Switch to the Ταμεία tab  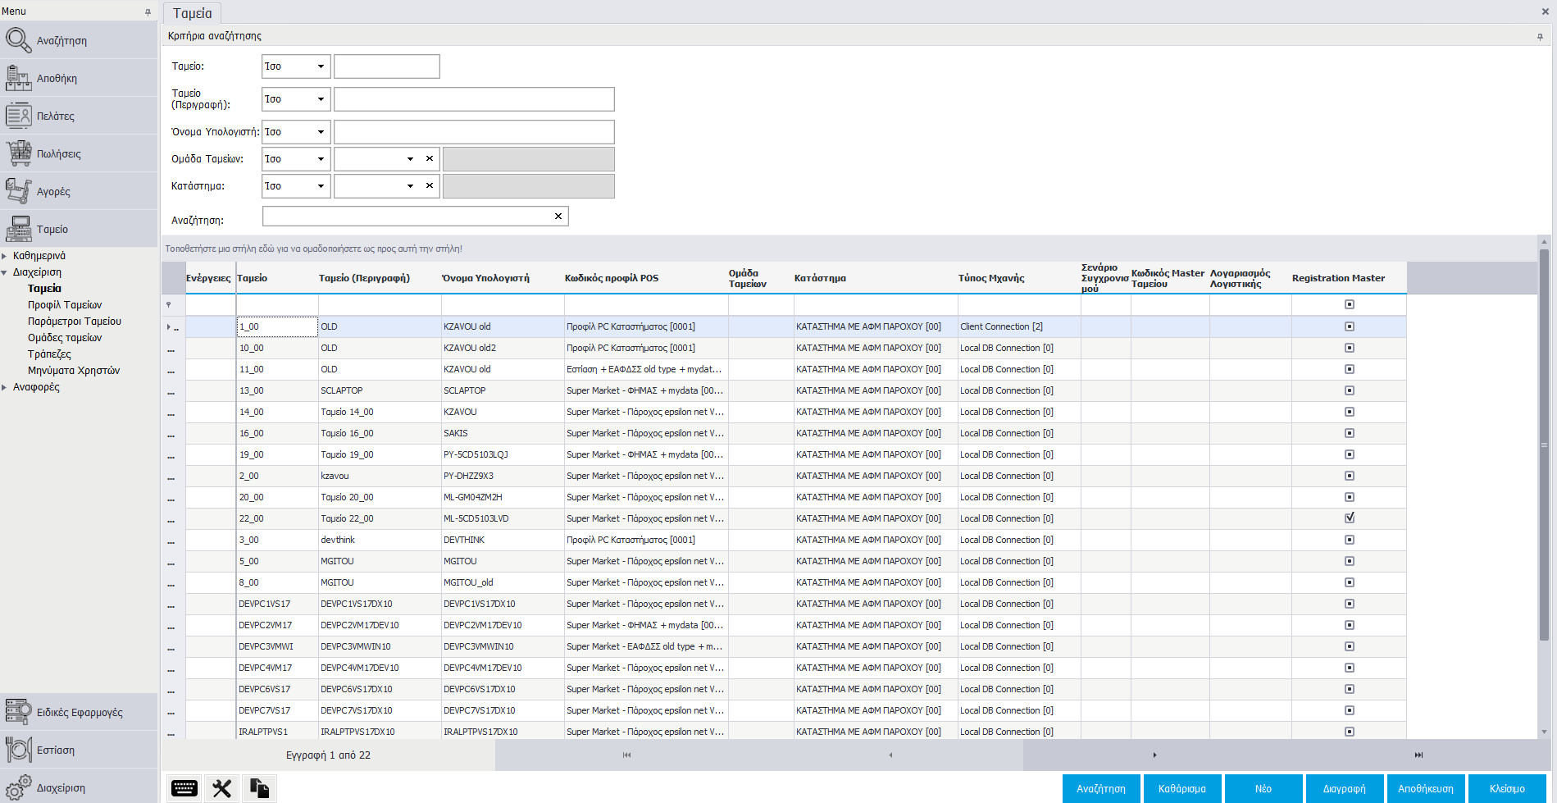click(193, 13)
